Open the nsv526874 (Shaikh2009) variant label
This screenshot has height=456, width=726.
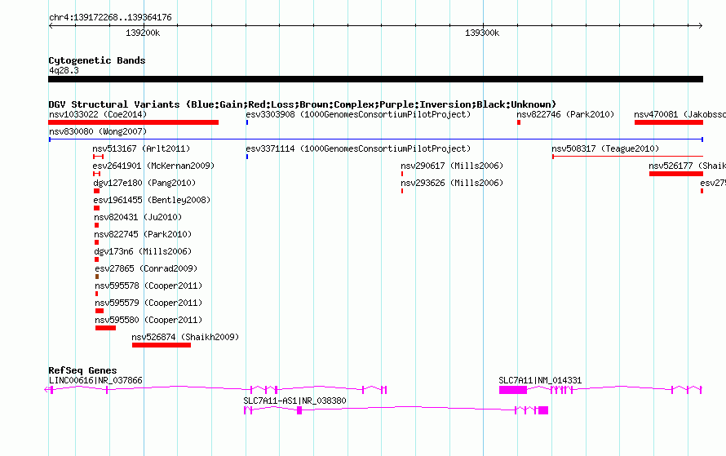(x=185, y=337)
